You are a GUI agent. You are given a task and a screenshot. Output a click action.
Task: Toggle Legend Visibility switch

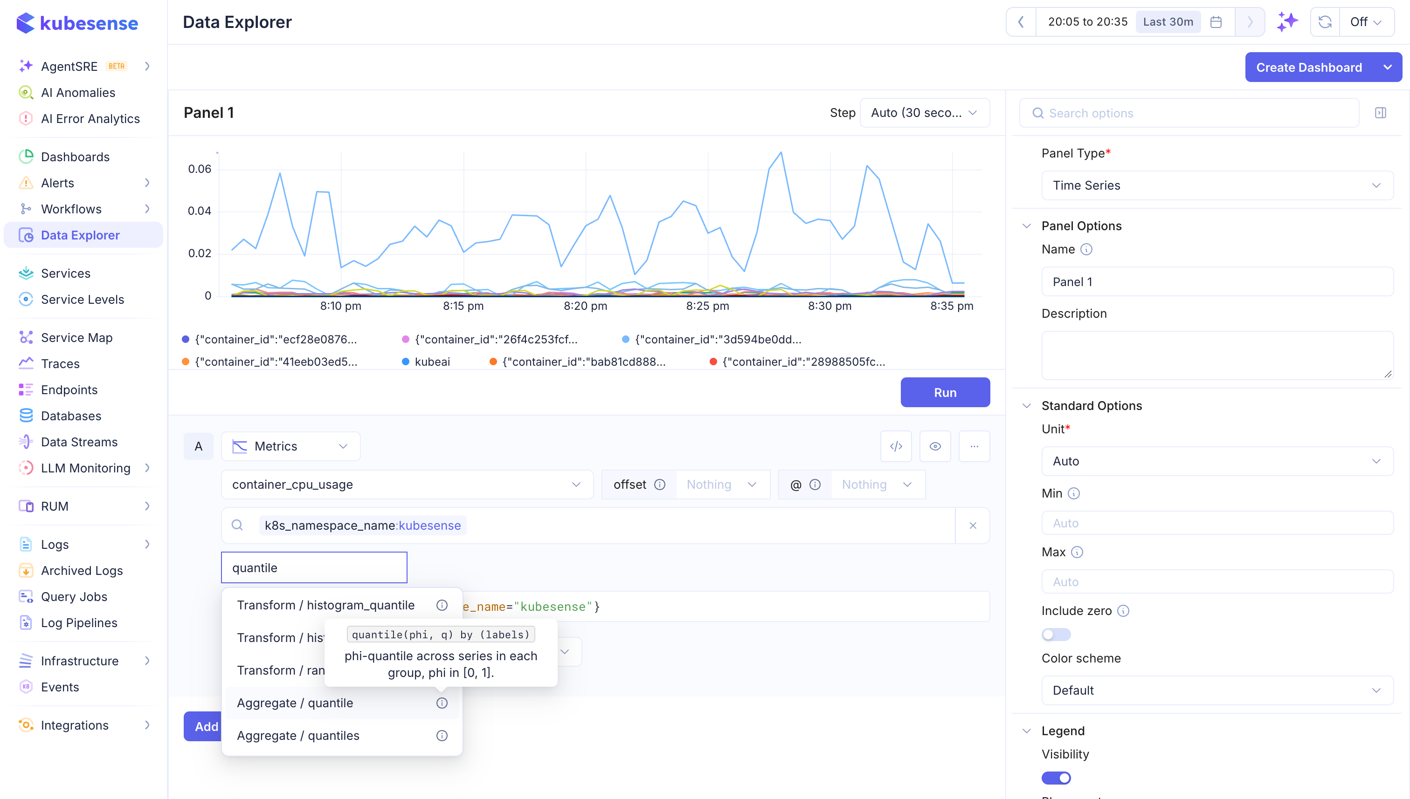(x=1056, y=778)
